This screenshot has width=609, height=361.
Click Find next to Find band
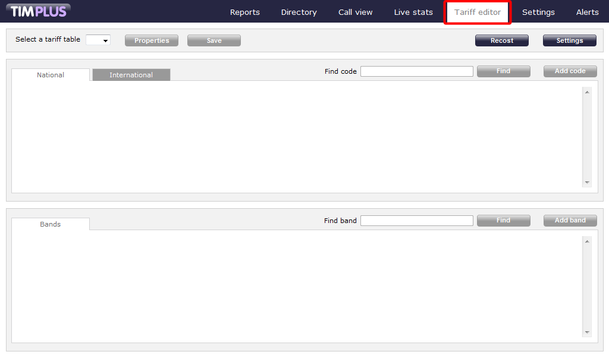(503, 220)
